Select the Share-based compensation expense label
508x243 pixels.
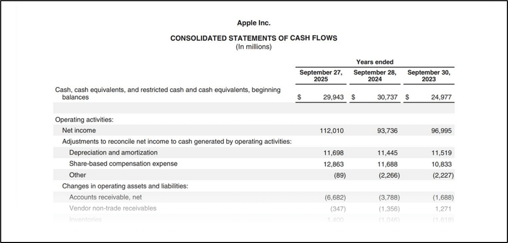point(123,164)
